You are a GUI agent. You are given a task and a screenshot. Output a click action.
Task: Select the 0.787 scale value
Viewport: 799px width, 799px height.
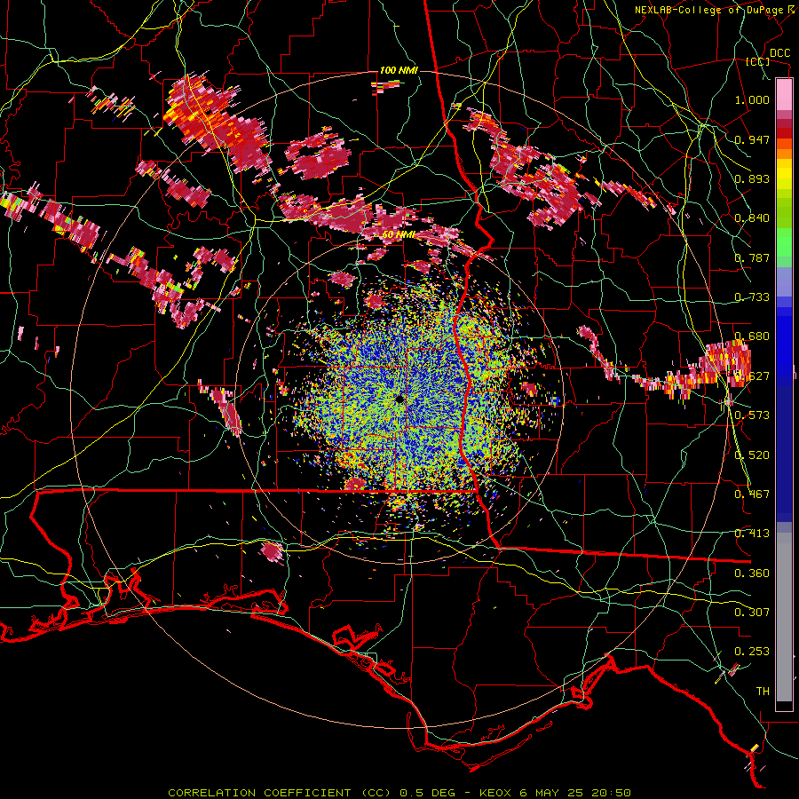pyautogui.click(x=752, y=257)
